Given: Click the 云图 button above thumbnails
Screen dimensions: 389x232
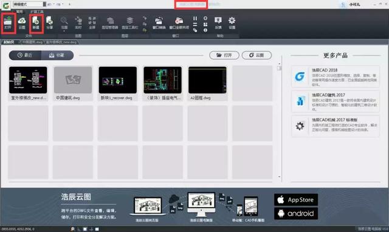Looking at the screenshot, I should 256,55.
